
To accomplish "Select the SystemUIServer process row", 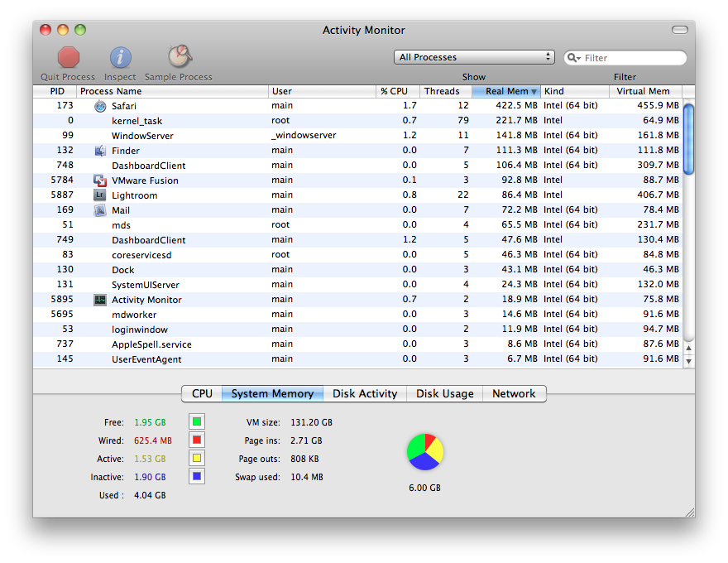I will pos(358,284).
